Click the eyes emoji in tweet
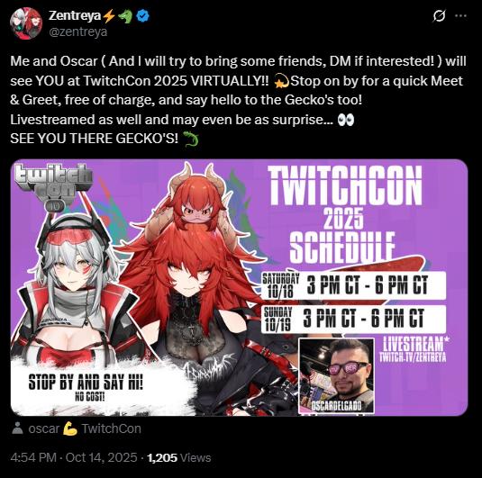This screenshot has height=478, width=482. (346, 120)
